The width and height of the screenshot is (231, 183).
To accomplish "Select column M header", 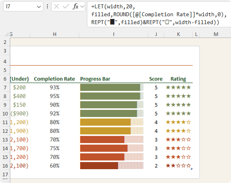I will 216,34.
